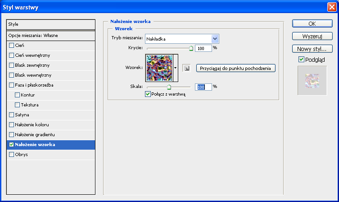
Task: Uncheck the Podgląd preview checkbox
Action: pos(302,60)
